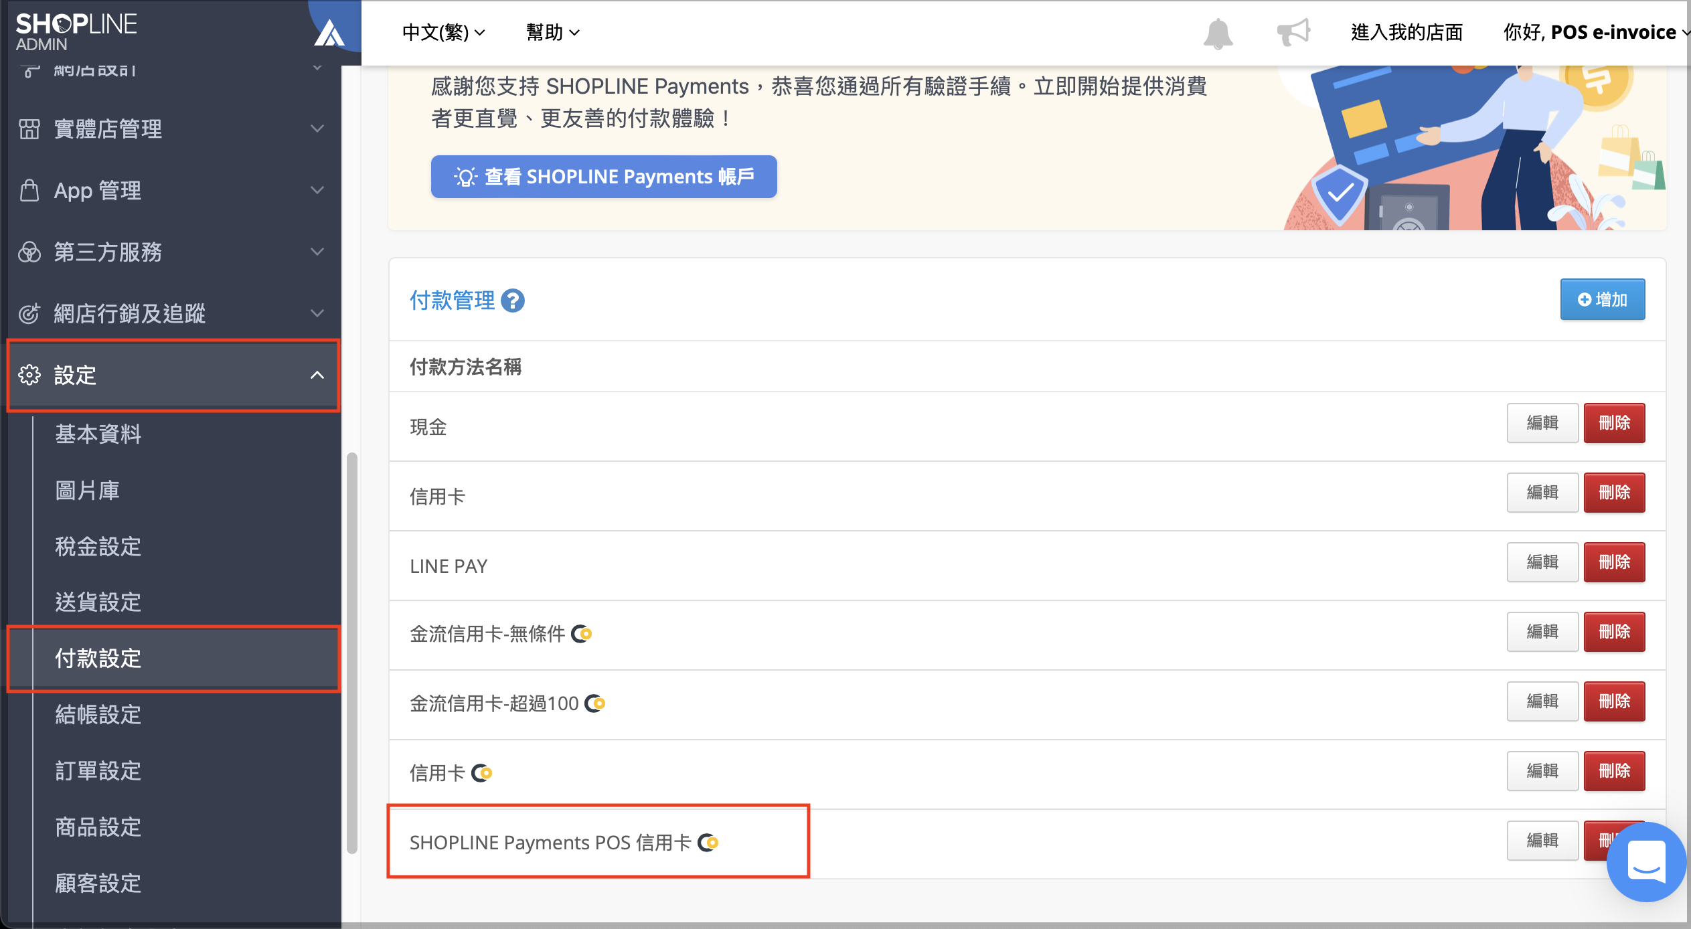The image size is (1691, 929).
Task: Expand the 第三方服務 menu chevron
Action: point(318,252)
